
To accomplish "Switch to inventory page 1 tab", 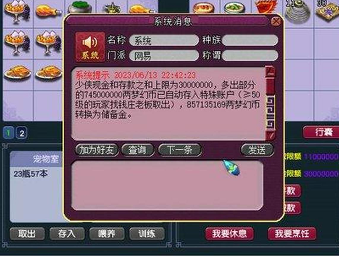I will tap(8, 133).
